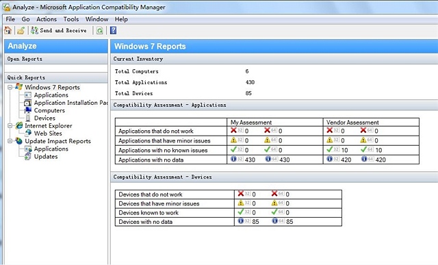Click the open folder toolbar icon
This screenshot has width=438, height=265.
tap(21, 30)
